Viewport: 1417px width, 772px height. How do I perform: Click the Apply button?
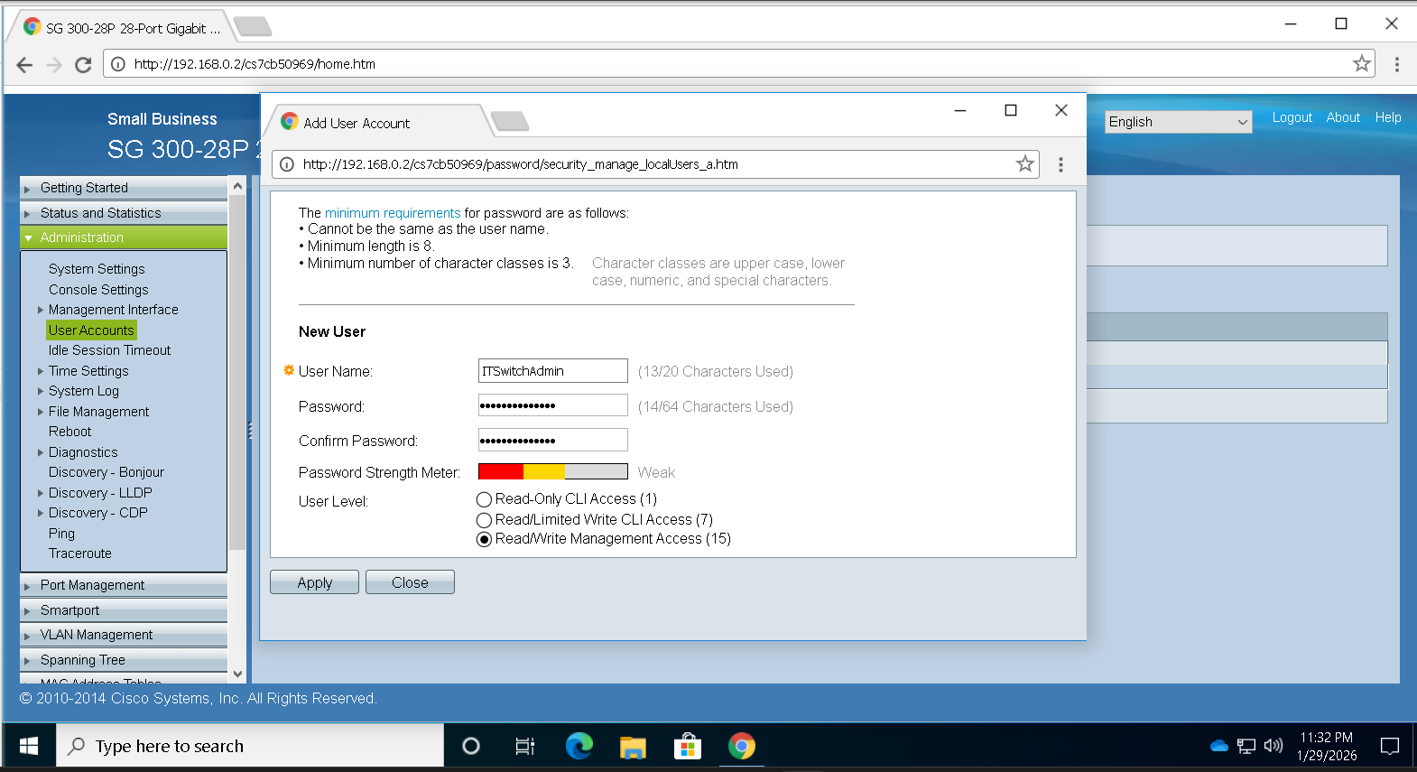click(x=314, y=582)
